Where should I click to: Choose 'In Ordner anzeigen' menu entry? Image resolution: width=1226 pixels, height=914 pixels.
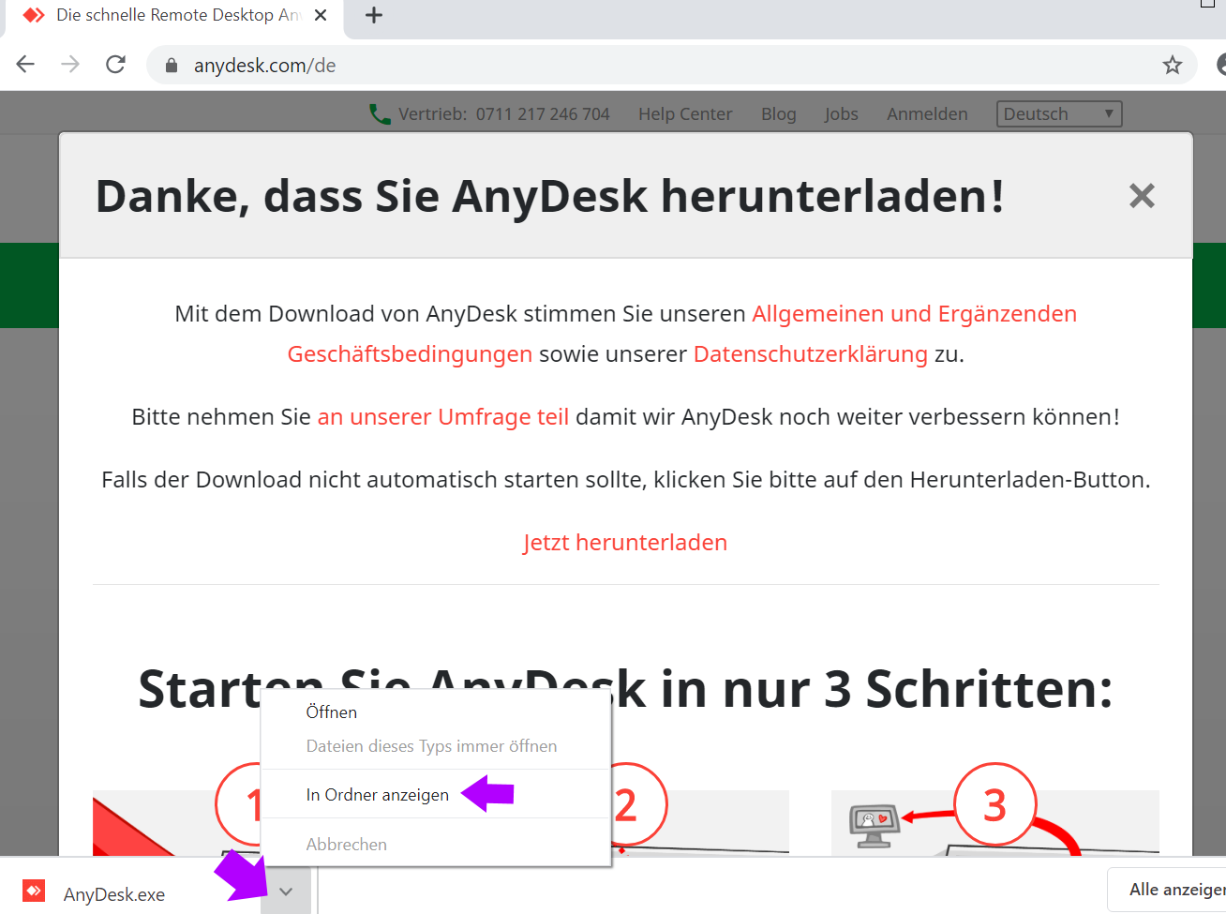pos(436,795)
